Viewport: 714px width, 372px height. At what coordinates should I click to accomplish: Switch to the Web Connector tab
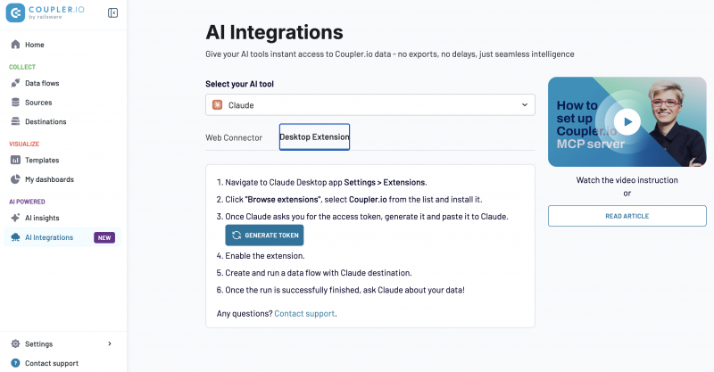point(234,137)
